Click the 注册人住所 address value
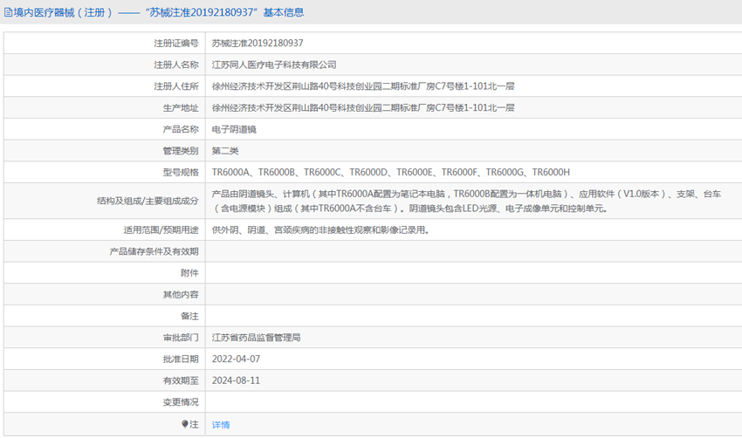Screen dimensions: 742x438 (363, 86)
